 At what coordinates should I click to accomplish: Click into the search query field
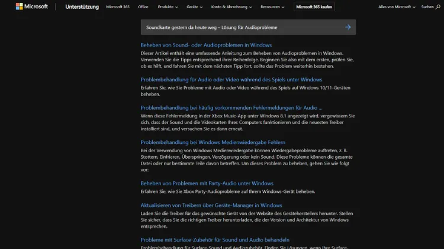237,27
